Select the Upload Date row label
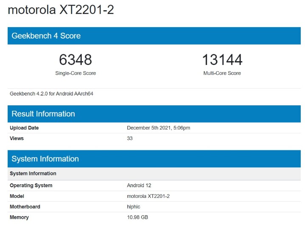The width and height of the screenshot is (305, 225). (x=24, y=128)
